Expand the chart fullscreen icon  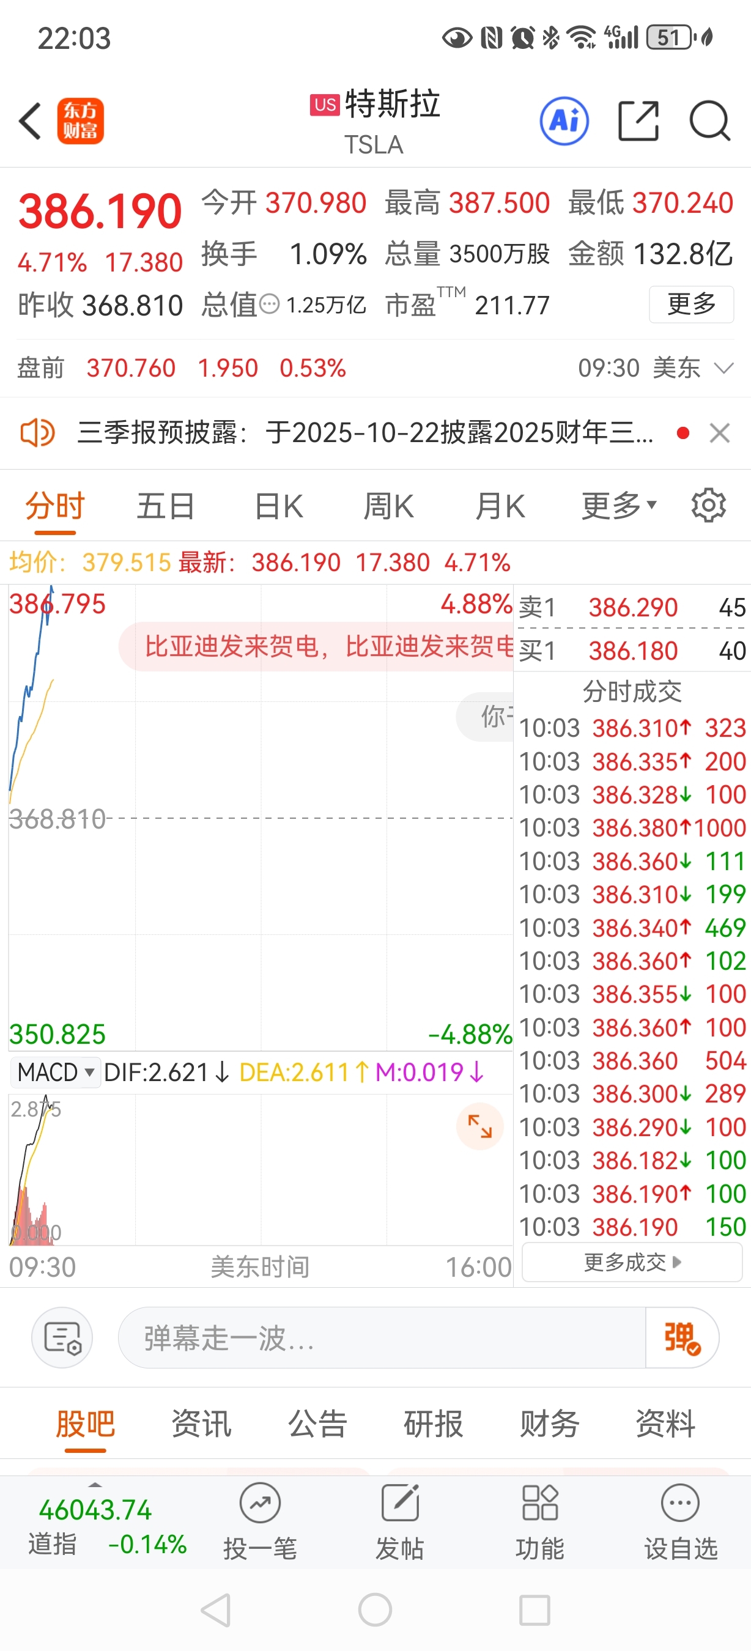(x=479, y=1126)
